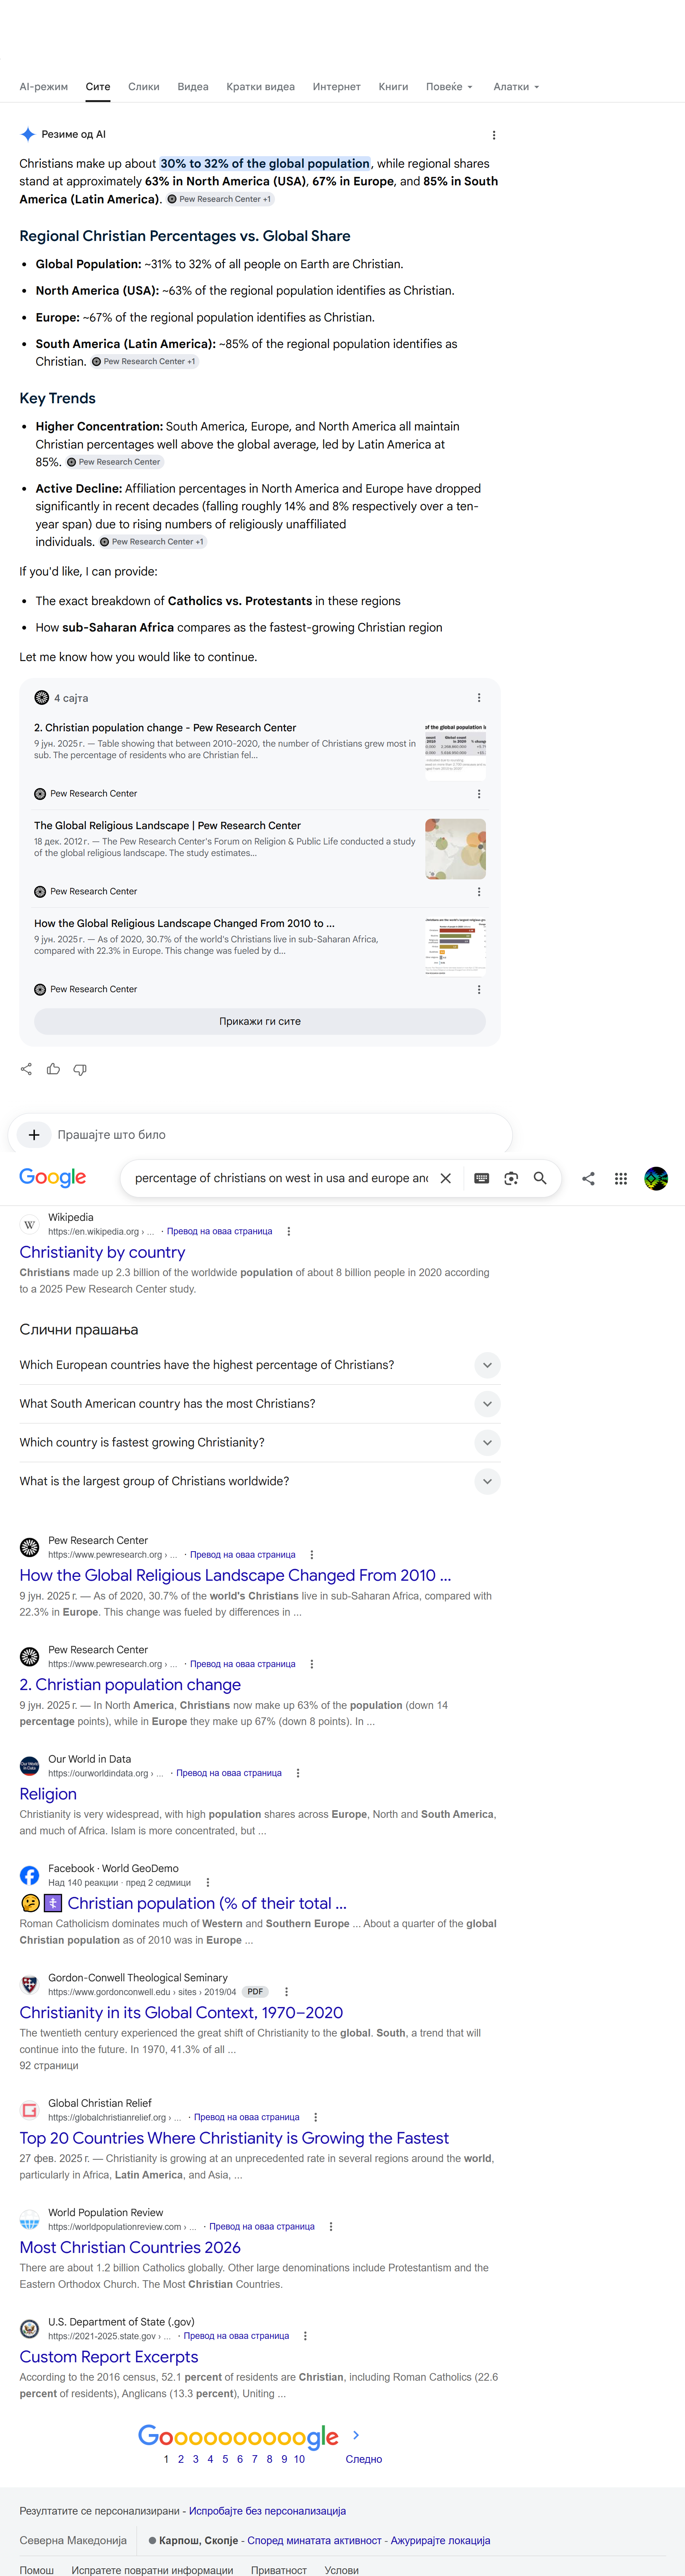Go to results page 2

tap(181, 2459)
